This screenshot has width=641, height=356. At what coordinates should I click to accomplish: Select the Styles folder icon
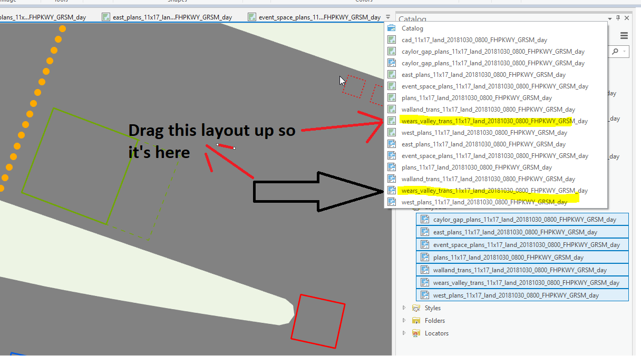pos(416,308)
